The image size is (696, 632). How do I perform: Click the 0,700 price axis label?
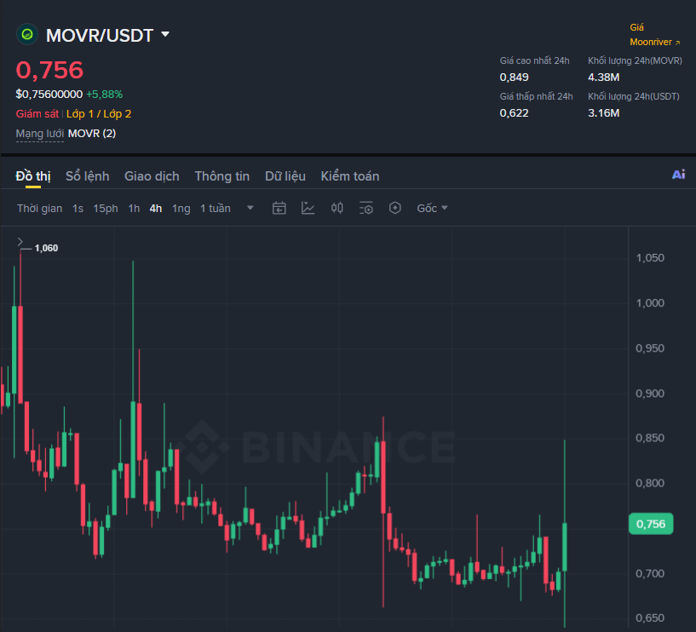[x=650, y=573]
